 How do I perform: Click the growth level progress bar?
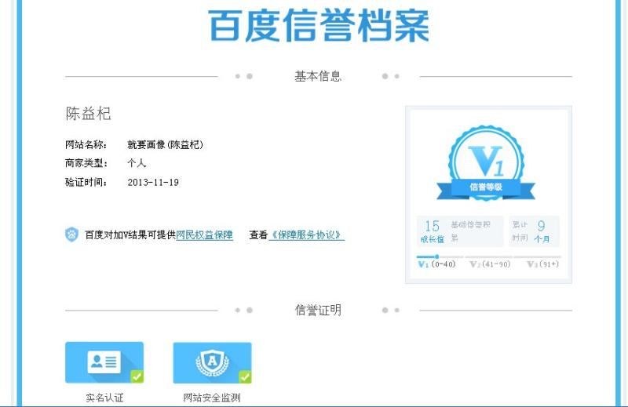click(x=488, y=256)
